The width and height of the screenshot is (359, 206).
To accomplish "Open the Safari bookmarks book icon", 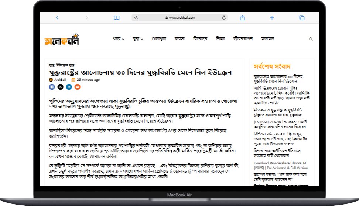I will click(117, 18).
